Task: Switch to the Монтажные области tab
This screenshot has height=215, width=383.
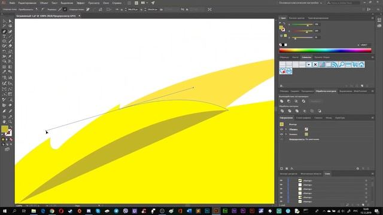Action: pyautogui.click(x=311, y=174)
